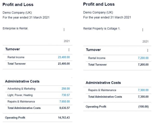157x126 pixels.
Task: Click the 2021 column header in left report
Action: click(x=67, y=41)
